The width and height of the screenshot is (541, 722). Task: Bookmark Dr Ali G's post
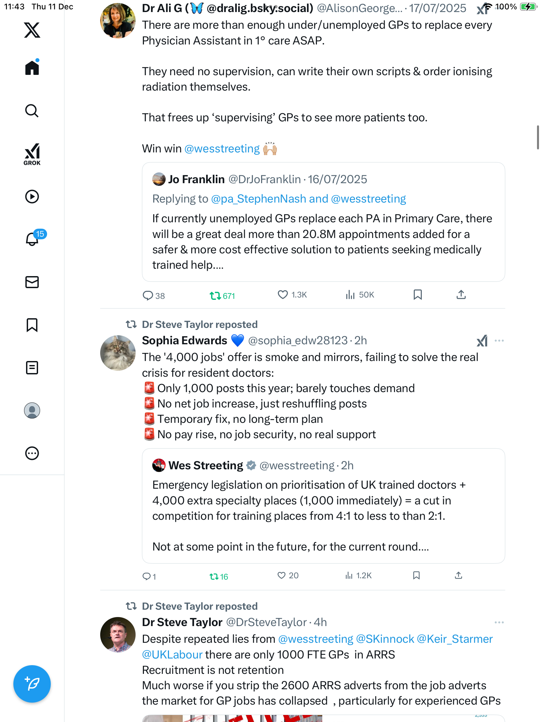tap(417, 295)
